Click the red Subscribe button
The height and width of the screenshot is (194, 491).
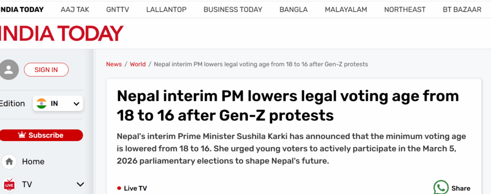[41, 135]
